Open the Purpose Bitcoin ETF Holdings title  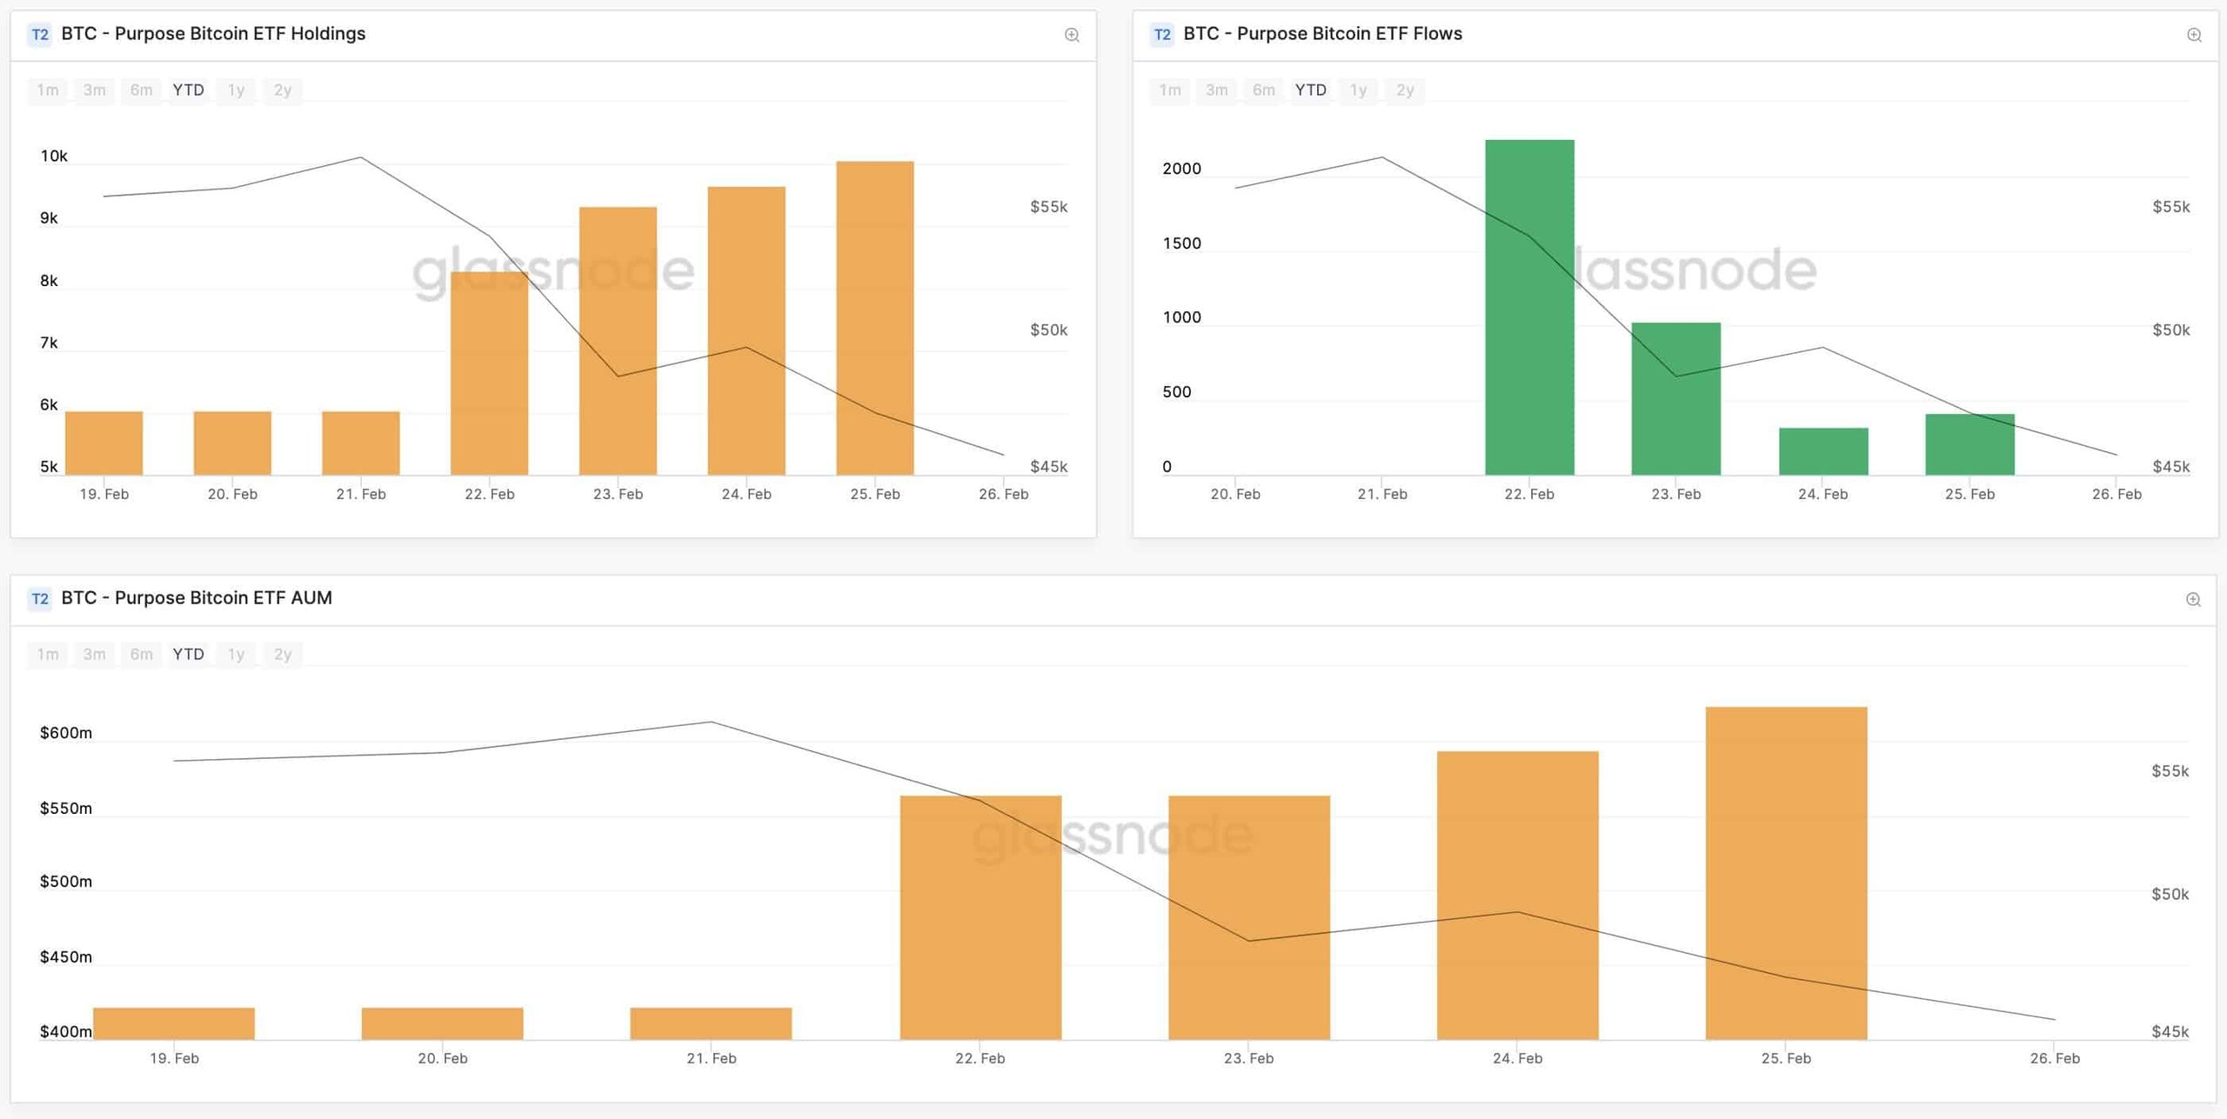tap(213, 34)
